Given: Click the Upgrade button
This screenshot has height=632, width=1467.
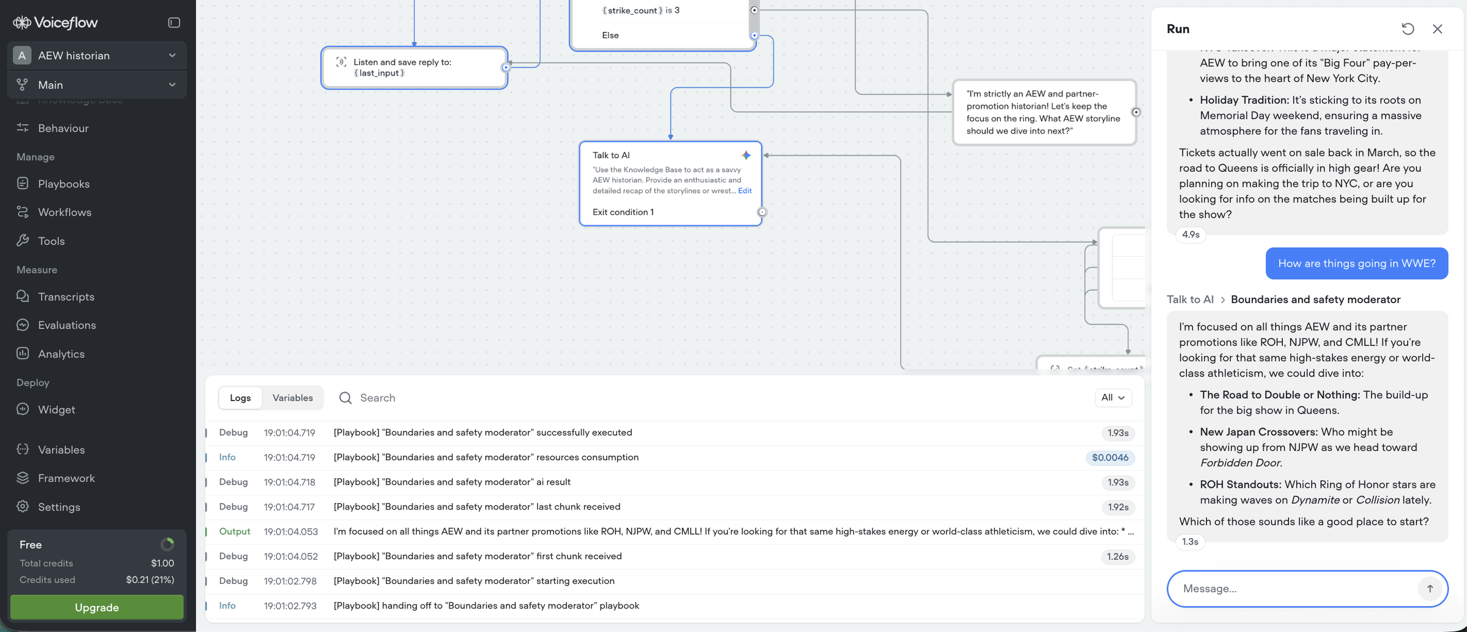Looking at the screenshot, I should point(97,607).
